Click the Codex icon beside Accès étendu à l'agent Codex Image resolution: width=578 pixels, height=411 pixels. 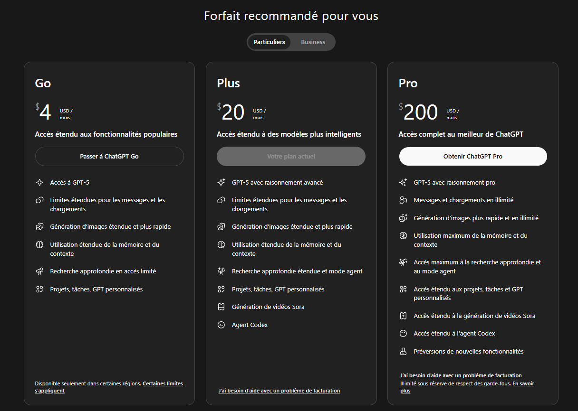pos(403,334)
